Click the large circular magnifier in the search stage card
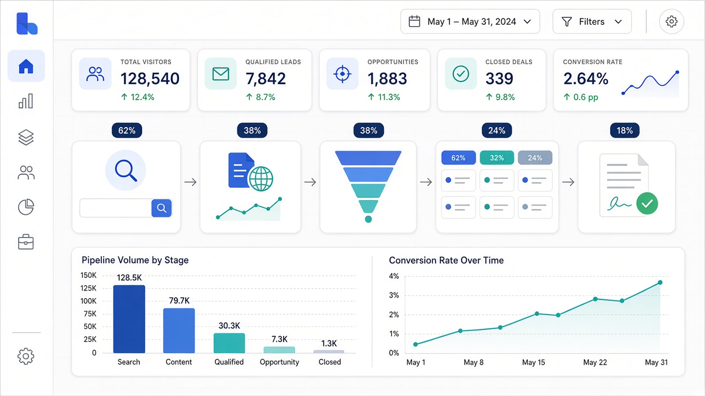 click(126, 170)
